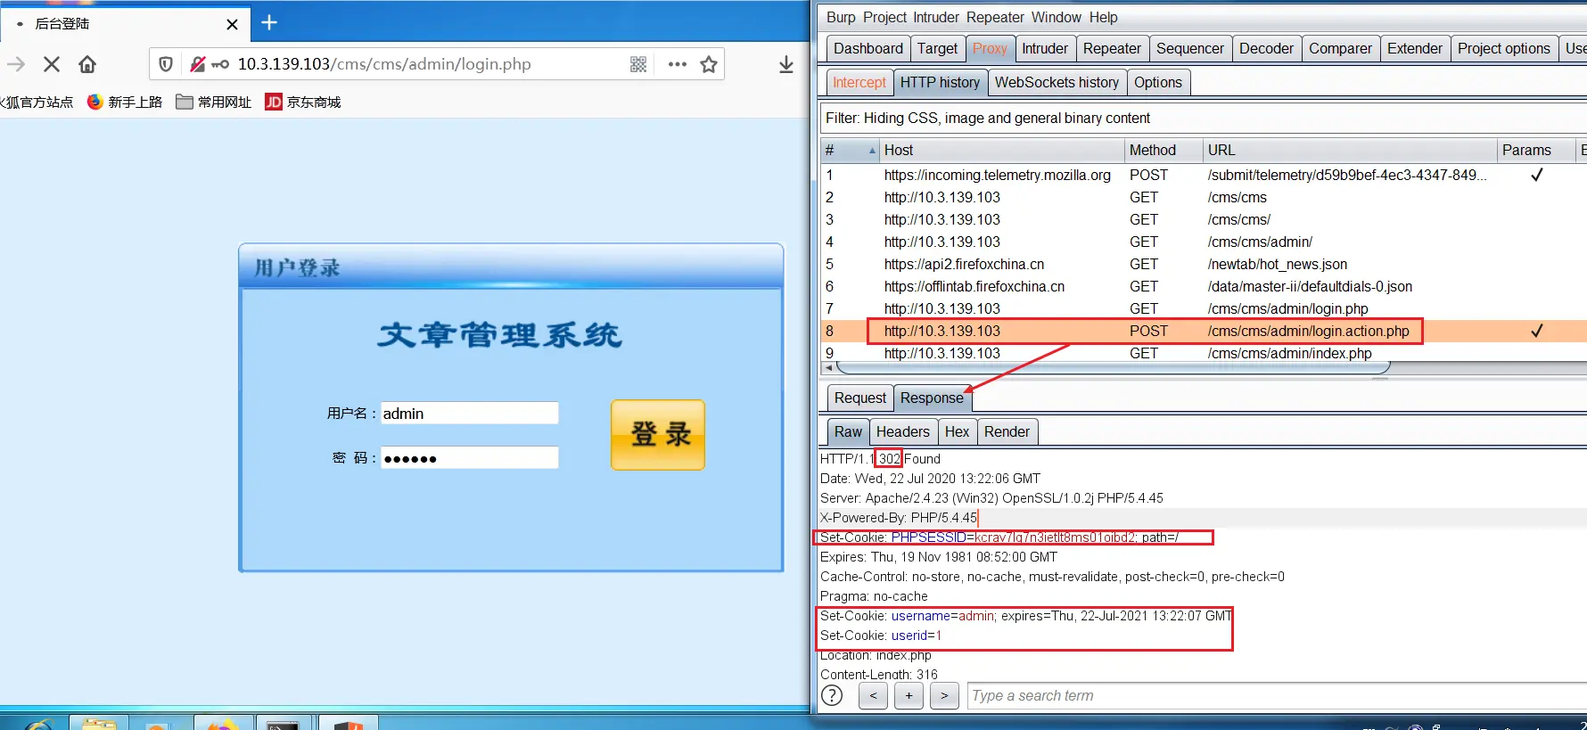Open Help menu in Burp Suite
Image resolution: width=1587 pixels, height=730 pixels.
1103,17
